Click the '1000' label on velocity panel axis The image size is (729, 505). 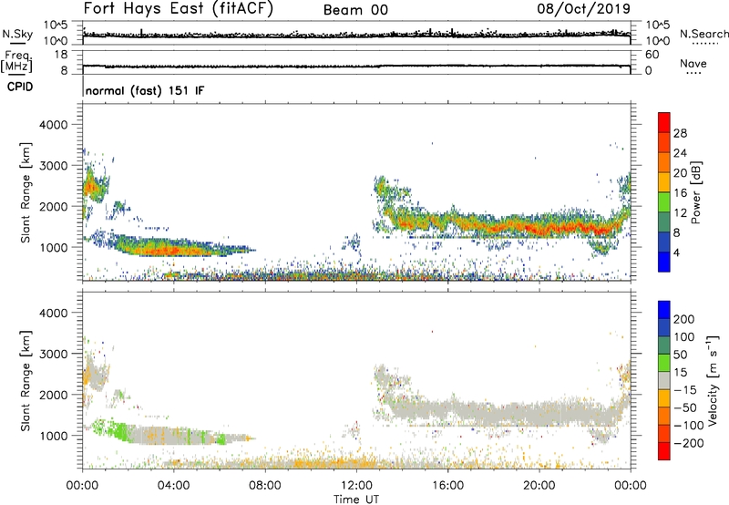[x=53, y=436]
